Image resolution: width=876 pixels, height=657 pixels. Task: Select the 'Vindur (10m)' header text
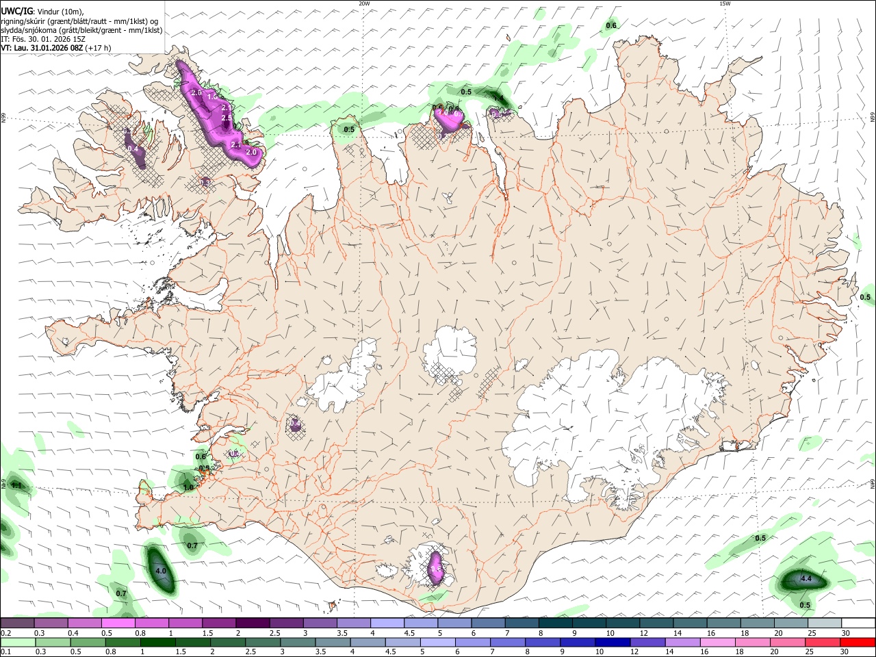coord(60,12)
